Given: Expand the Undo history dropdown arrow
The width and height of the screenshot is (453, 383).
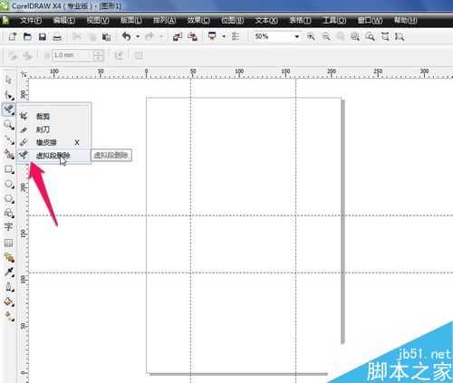Looking at the screenshot, I should coord(138,37).
